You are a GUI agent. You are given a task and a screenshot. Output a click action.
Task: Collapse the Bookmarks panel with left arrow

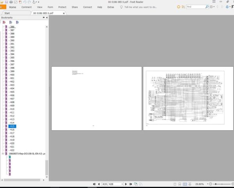tap(47, 18)
